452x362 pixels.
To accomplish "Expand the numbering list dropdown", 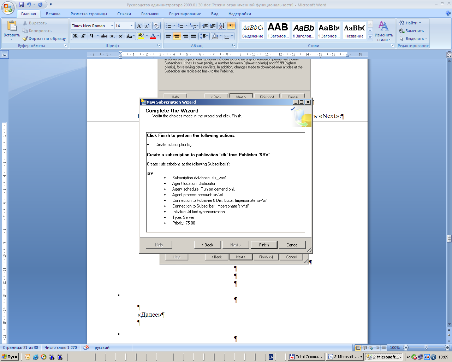I will [x=186, y=26].
